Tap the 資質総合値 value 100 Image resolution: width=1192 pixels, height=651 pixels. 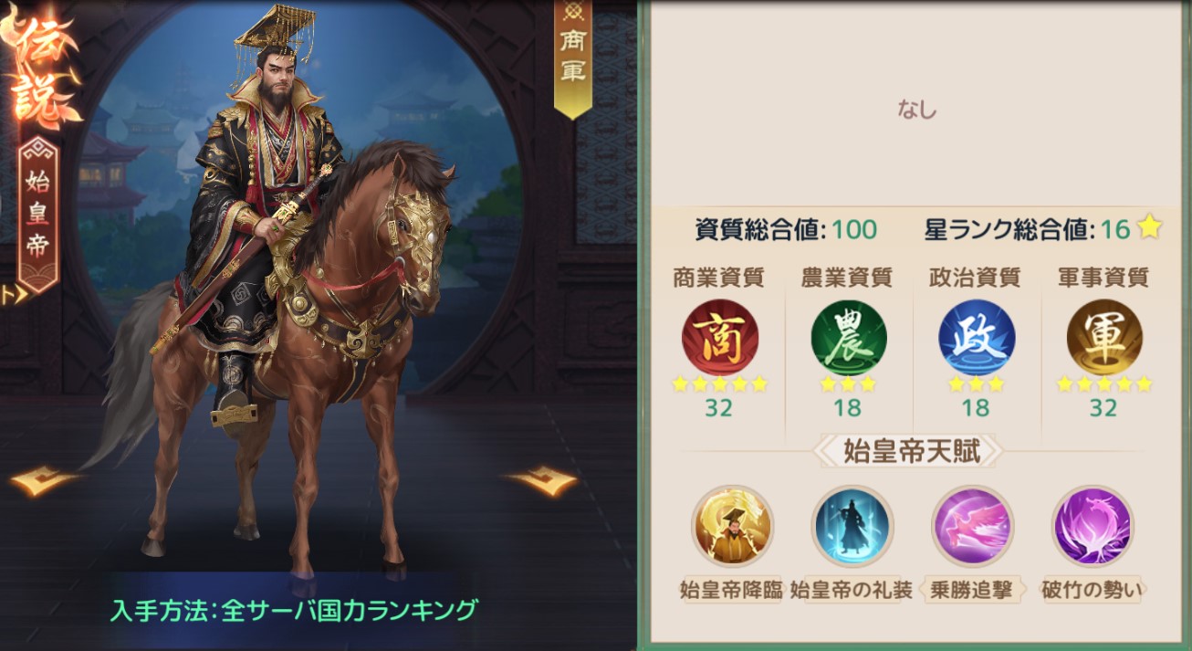(x=854, y=229)
